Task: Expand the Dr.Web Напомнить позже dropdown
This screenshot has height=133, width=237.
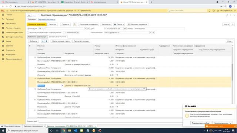Action: click(230, 123)
